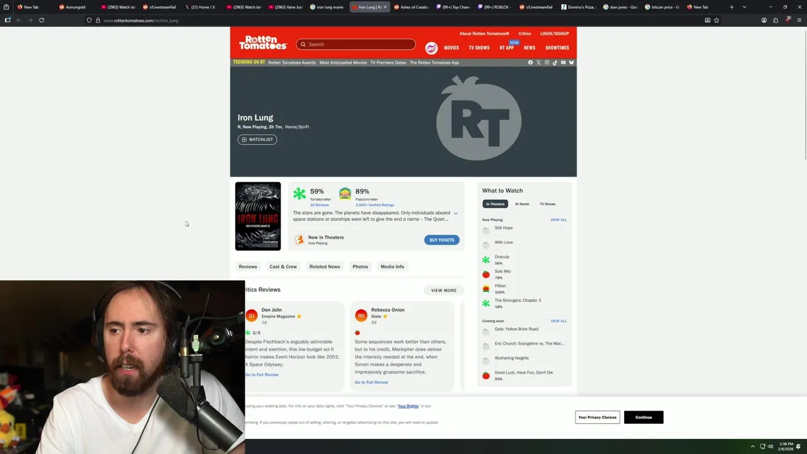Click the browser address bar URL
This screenshot has height=454, width=807.
[x=141, y=20]
